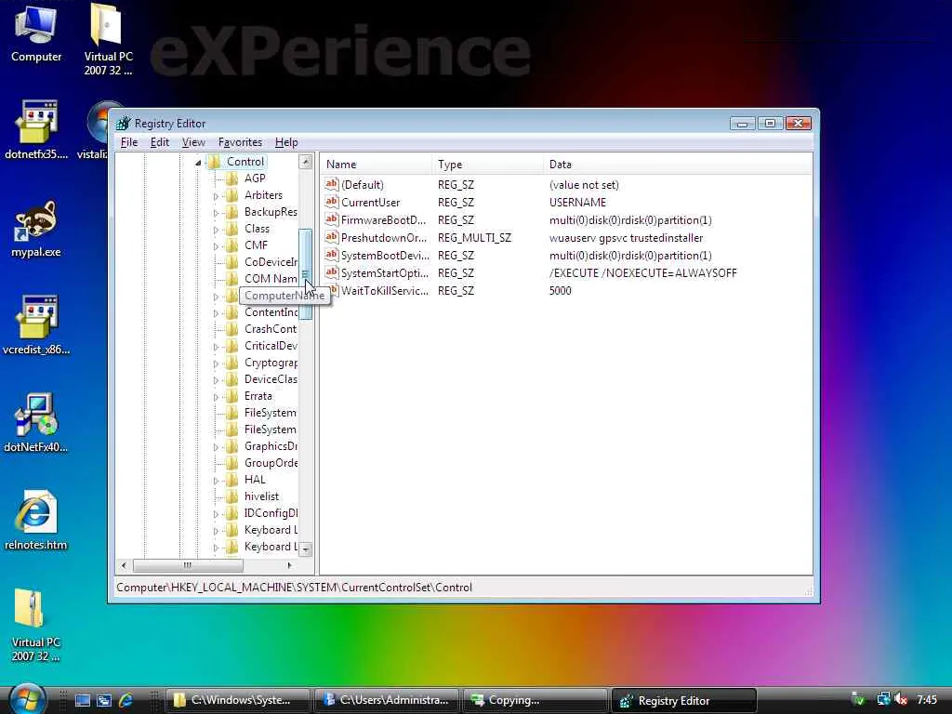
Task: Expand the ContentIndex key
Action: [x=216, y=313]
